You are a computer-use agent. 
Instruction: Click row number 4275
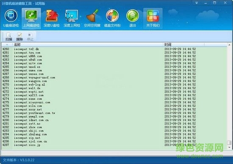tap(6, 102)
